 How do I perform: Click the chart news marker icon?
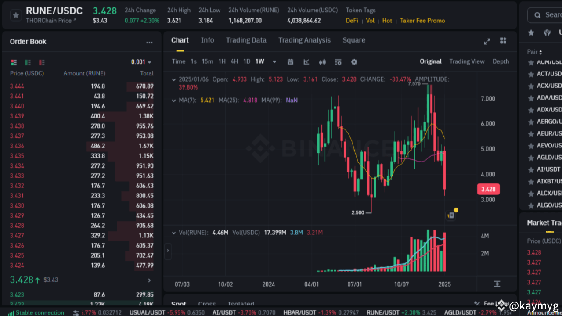(x=450, y=215)
